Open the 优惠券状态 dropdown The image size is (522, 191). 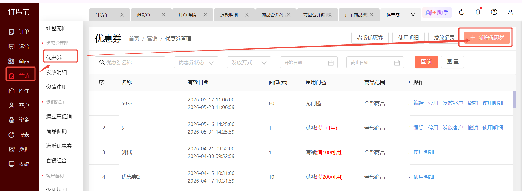[196, 62]
